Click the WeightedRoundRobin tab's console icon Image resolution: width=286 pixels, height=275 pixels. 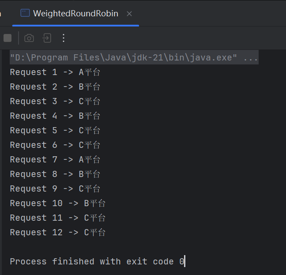coord(25,13)
